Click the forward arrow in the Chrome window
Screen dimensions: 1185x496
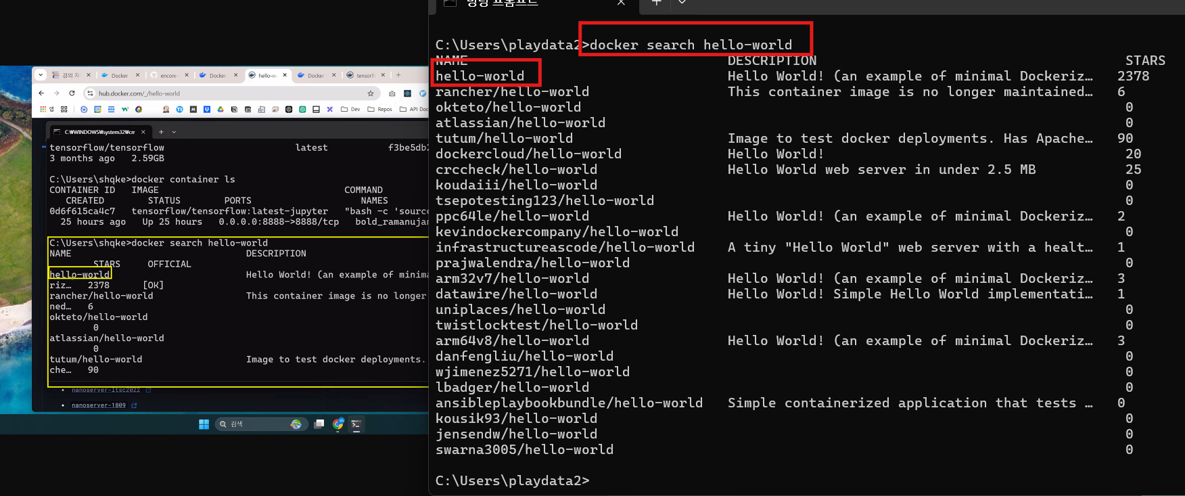coord(56,93)
